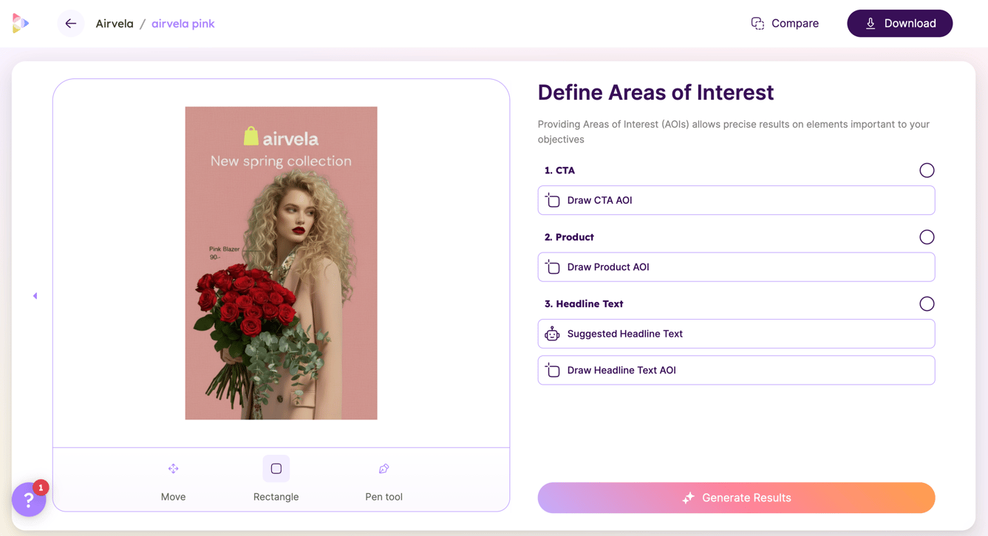
Task: Click the airvela pink breadcrumb
Action: (x=183, y=24)
